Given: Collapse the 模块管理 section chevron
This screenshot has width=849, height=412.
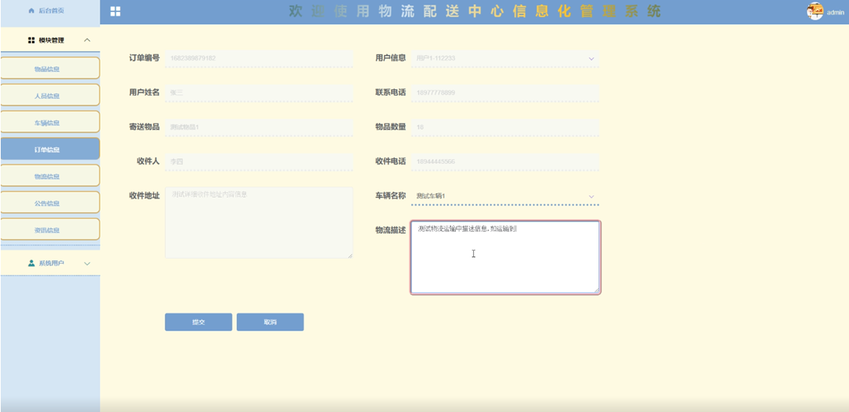Looking at the screenshot, I should tap(88, 40).
